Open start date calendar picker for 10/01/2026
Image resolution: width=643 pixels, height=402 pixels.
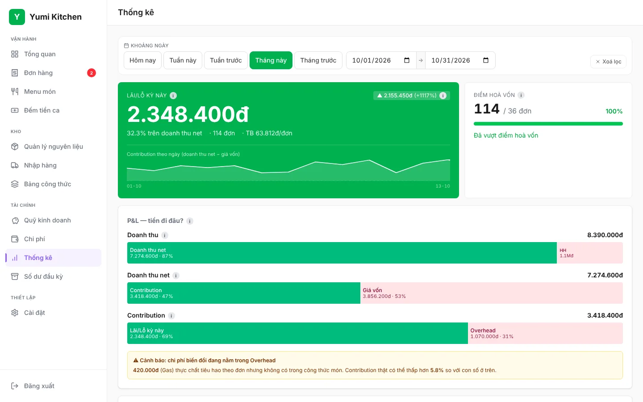[407, 60]
